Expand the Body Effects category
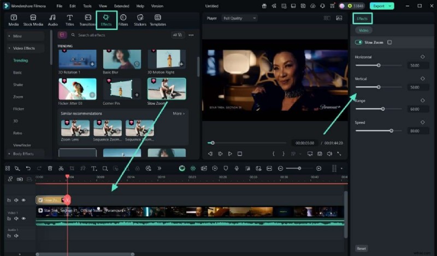 click(x=24, y=154)
